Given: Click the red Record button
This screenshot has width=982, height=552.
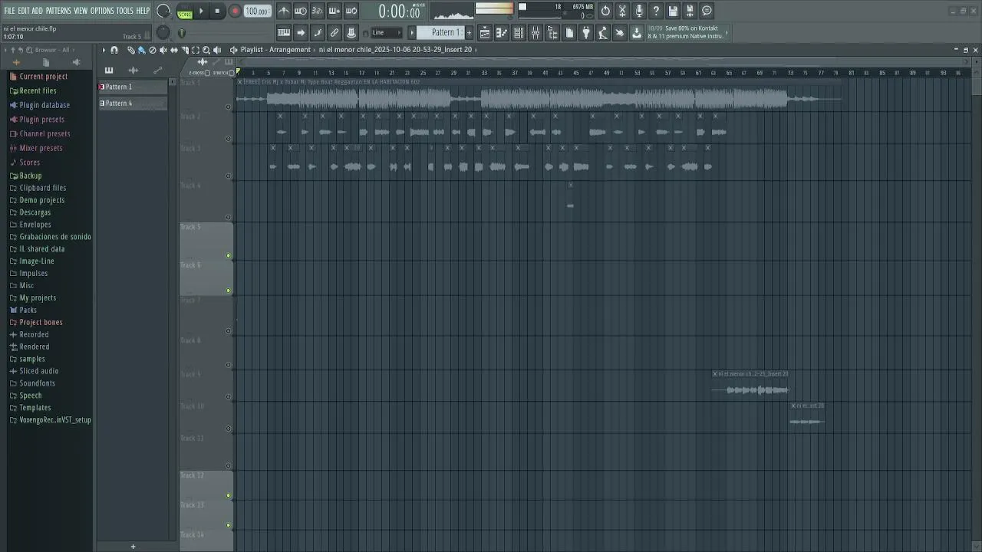Looking at the screenshot, I should [236, 11].
